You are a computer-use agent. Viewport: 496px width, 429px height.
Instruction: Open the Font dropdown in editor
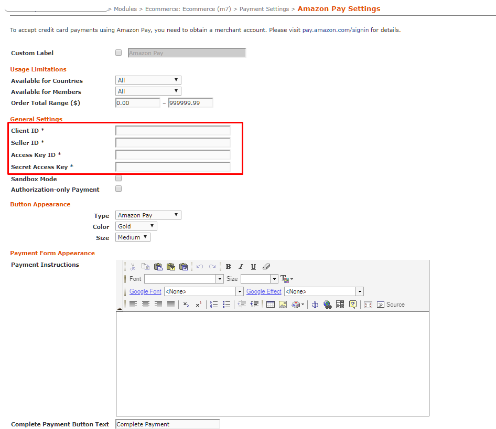coord(184,279)
